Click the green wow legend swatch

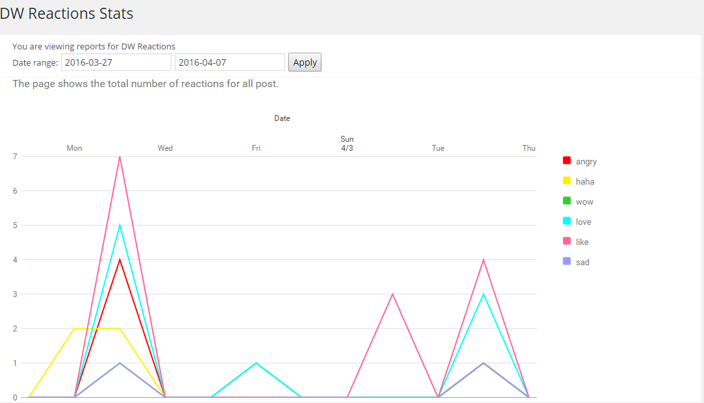tap(566, 201)
